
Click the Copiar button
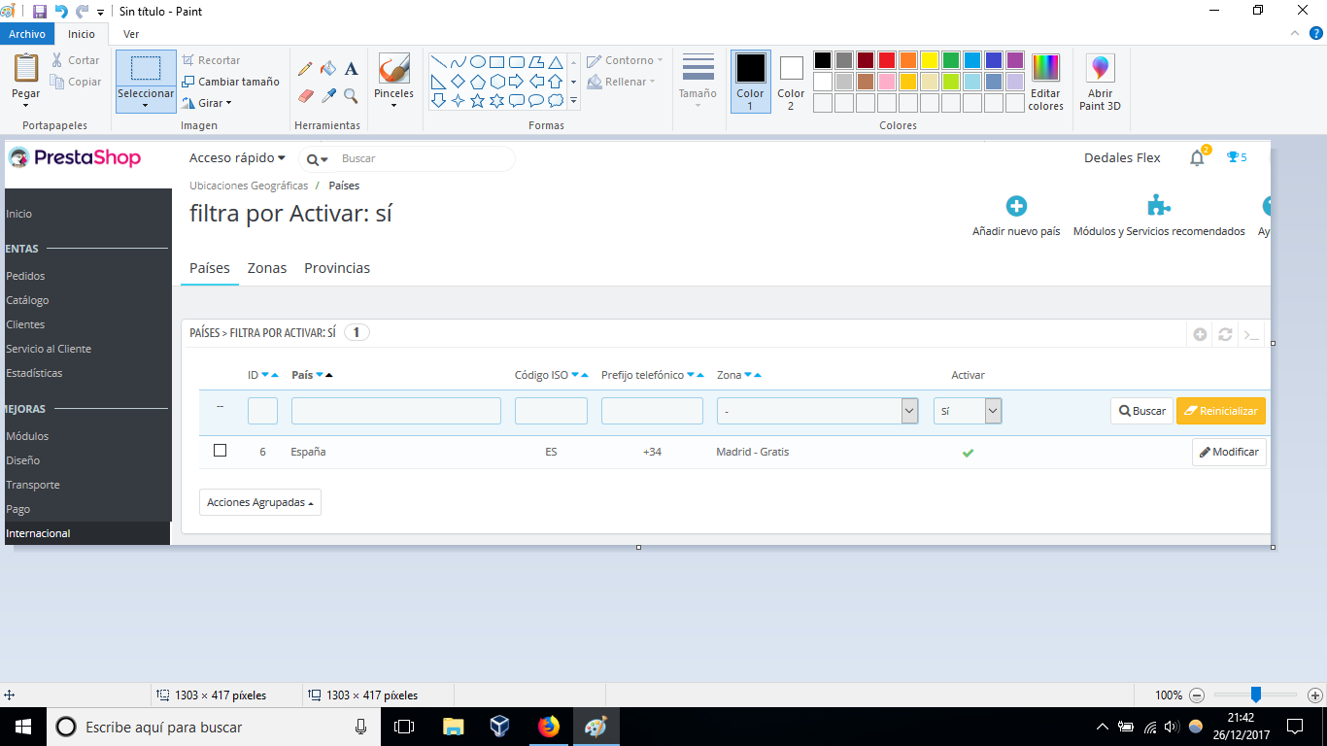[76, 83]
